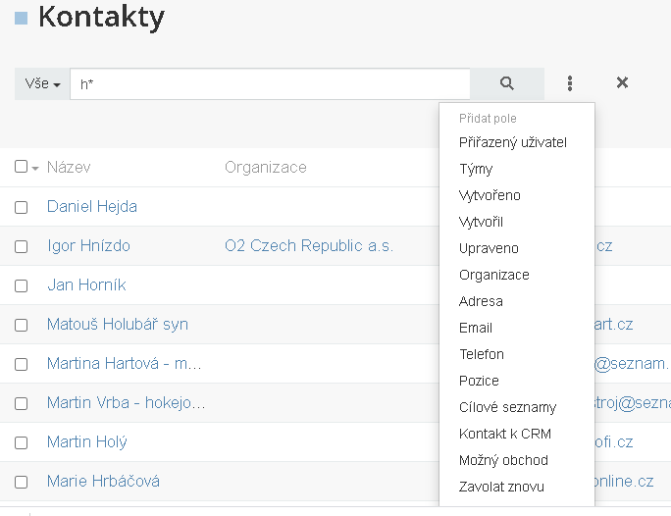Click into the search text field
The height and width of the screenshot is (516, 671).
coord(270,83)
